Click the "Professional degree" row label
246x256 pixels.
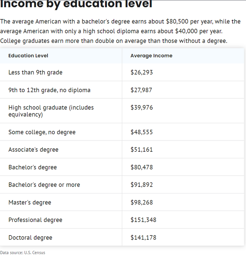(35, 220)
